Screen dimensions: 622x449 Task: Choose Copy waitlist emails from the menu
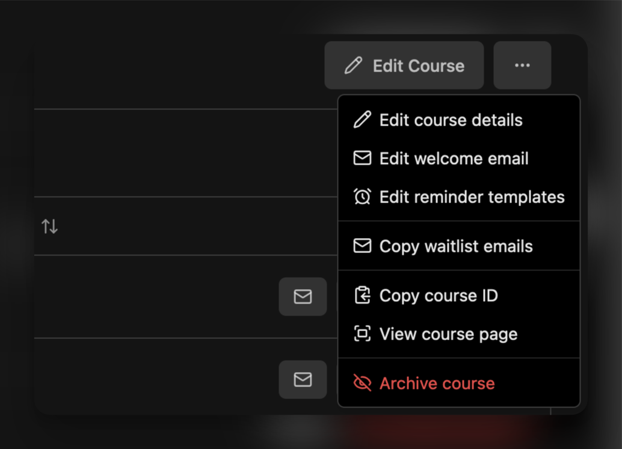coord(455,246)
